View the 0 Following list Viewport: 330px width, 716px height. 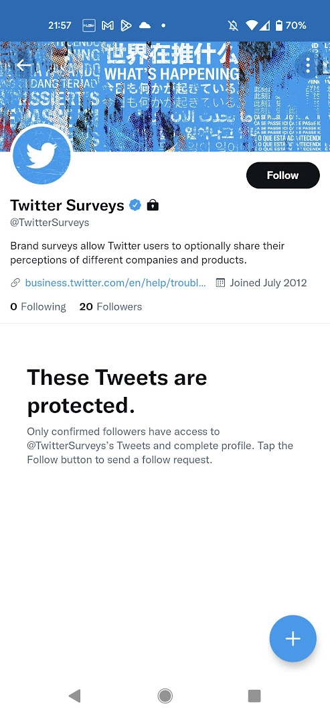click(38, 307)
